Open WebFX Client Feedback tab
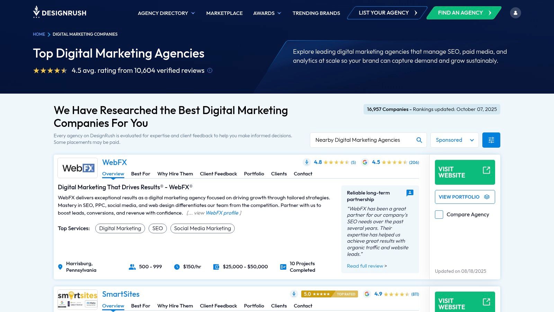This screenshot has height=312, width=554. pos(218,174)
